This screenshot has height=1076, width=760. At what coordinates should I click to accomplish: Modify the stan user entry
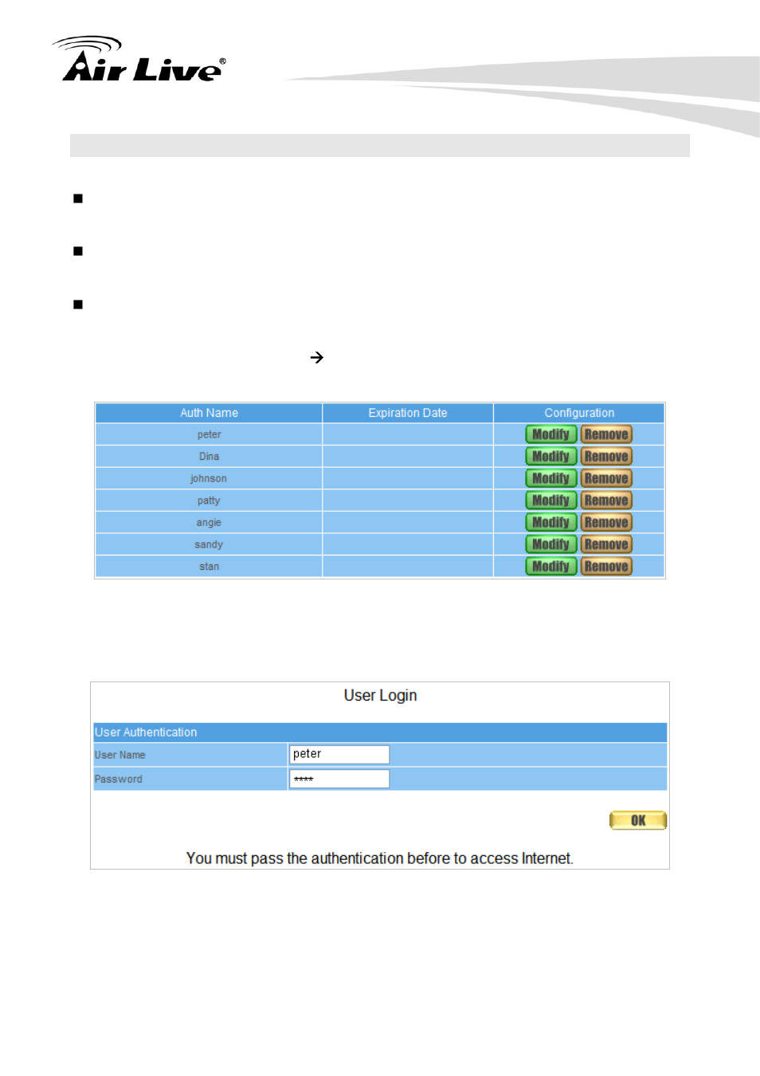(550, 567)
